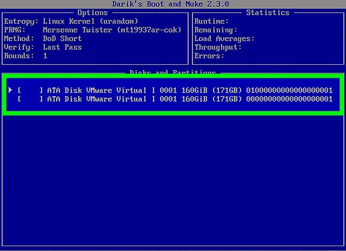Toggle the checkbox of disk ending 0100000000000000001
Screen dimensions: 346x251
[x=30, y=90]
